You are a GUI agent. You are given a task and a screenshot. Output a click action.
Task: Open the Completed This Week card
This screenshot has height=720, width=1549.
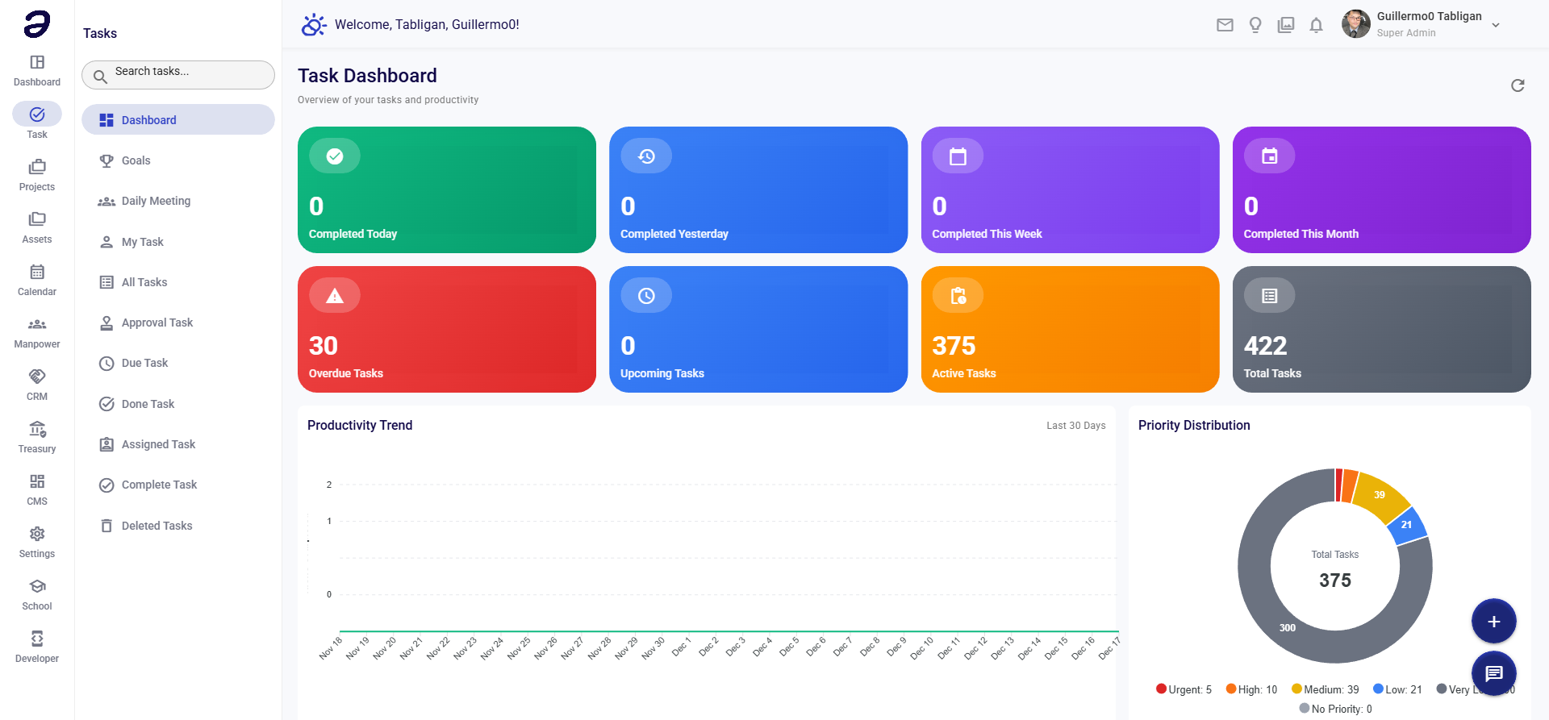(x=1070, y=189)
